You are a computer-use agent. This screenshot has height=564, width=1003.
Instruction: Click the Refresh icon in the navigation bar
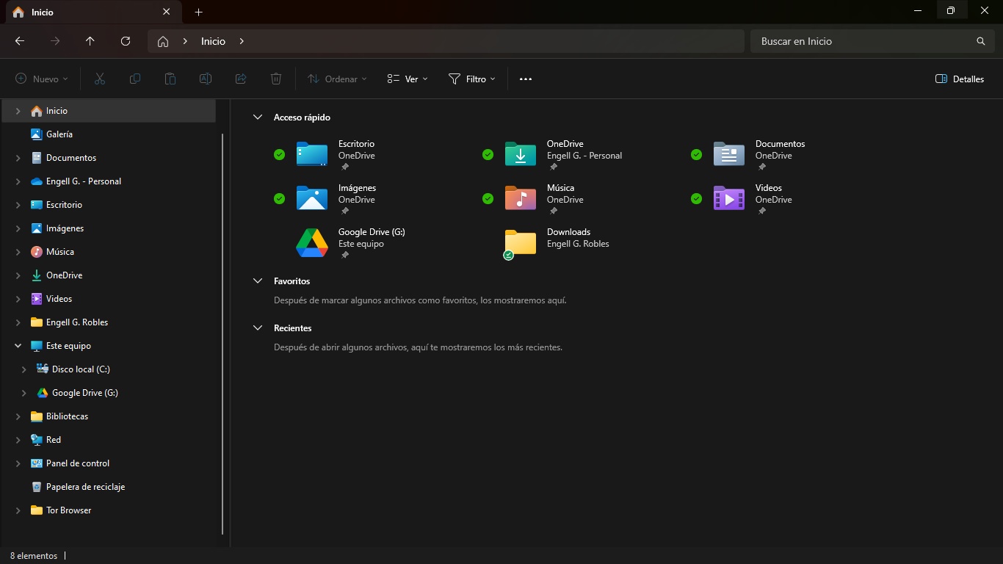(x=126, y=41)
